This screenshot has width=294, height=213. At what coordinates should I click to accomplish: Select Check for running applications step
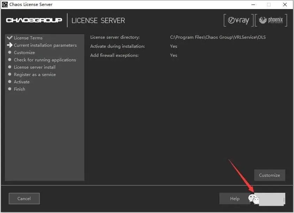45,60
